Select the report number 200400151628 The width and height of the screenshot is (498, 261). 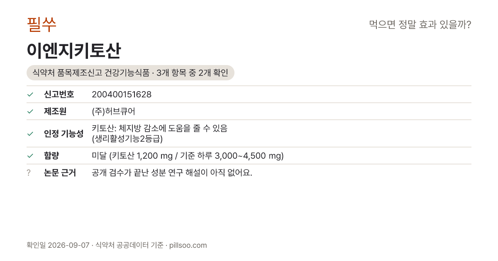(122, 94)
